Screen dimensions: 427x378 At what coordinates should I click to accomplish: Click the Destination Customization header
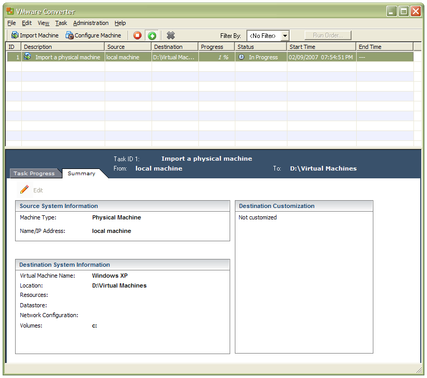pyautogui.click(x=304, y=206)
